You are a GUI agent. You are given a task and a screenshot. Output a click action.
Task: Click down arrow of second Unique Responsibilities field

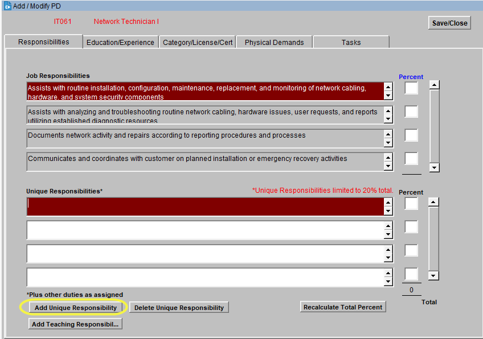tap(388, 234)
